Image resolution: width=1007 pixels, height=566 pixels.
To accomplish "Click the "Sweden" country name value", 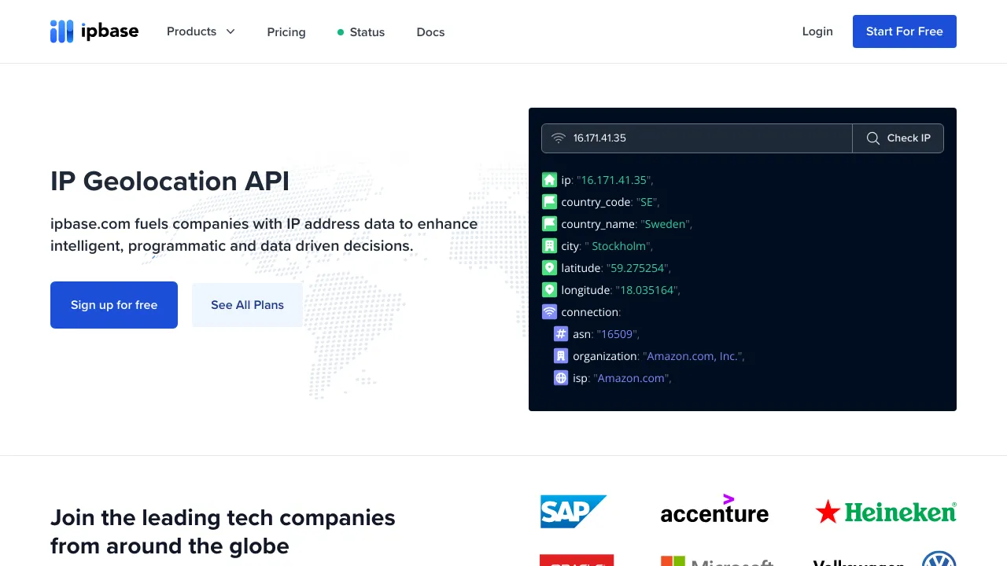I will [666, 224].
